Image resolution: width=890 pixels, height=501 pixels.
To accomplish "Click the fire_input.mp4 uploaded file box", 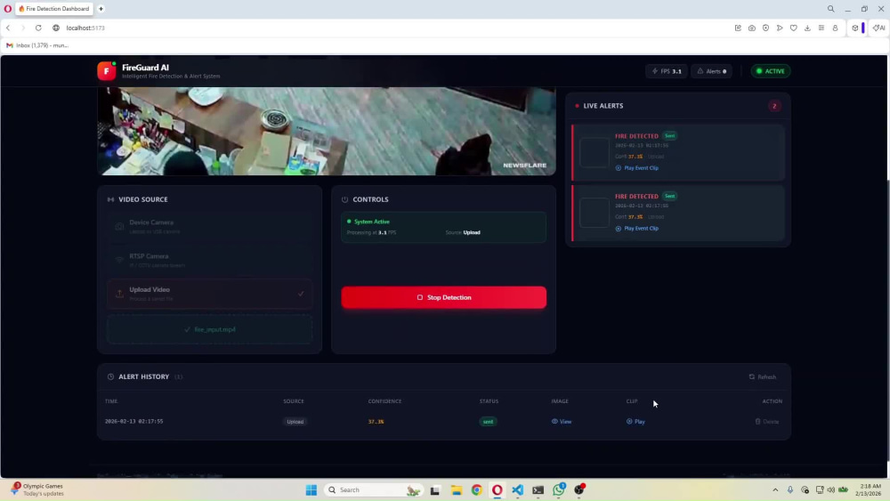I will coord(209,329).
